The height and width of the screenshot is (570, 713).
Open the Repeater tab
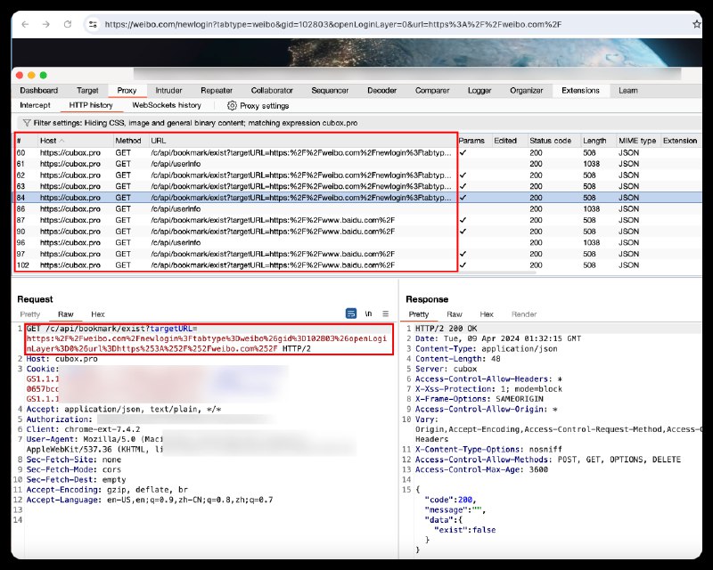(217, 90)
